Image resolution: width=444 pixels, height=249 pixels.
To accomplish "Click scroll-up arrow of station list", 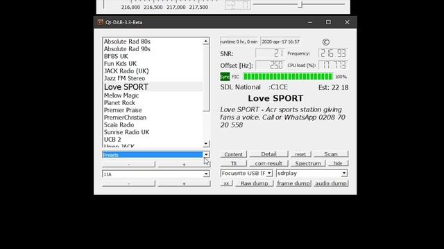I will (x=206, y=41).
